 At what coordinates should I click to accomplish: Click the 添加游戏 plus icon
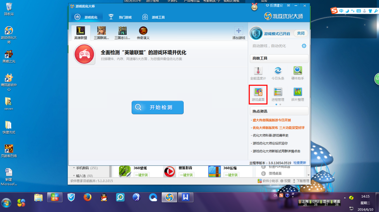coord(239,31)
